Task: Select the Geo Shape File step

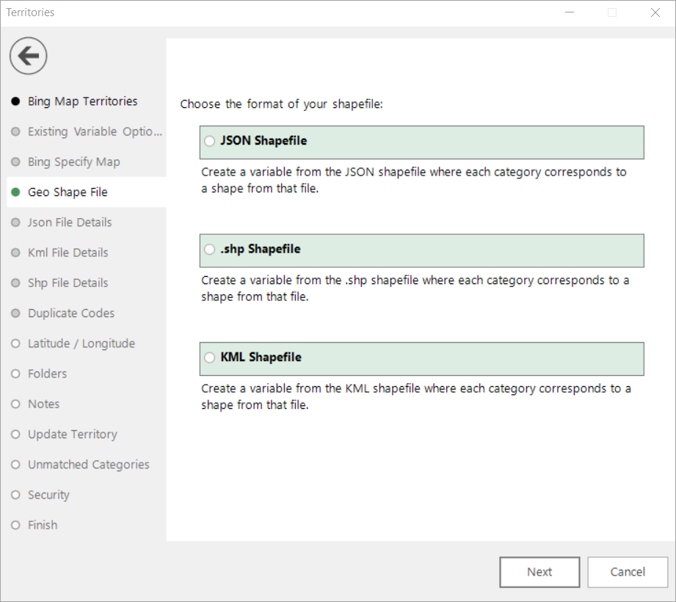Action: pos(68,192)
